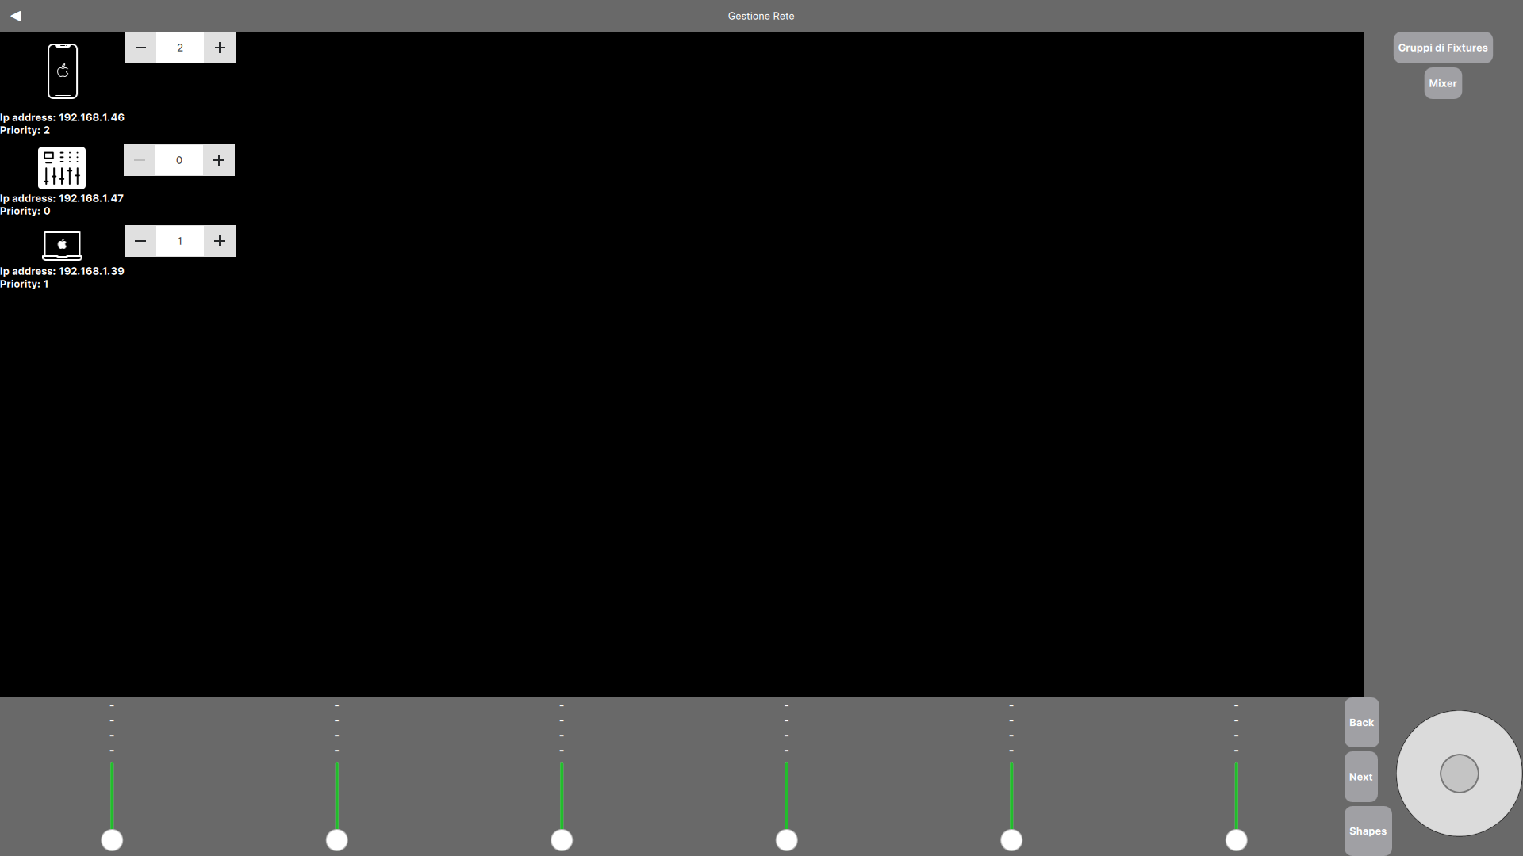Open Gruppi di Fixtures panel
Image resolution: width=1523 pixels, height=856 pixels.
click(1442, 47)
